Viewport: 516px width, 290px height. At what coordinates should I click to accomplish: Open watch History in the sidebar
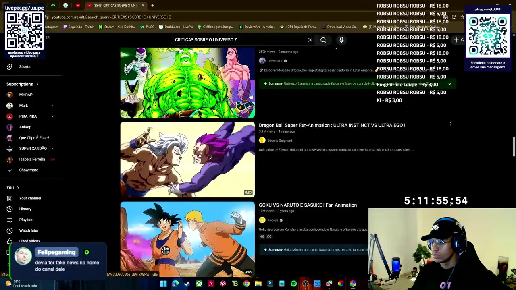[x=25, y=209]
